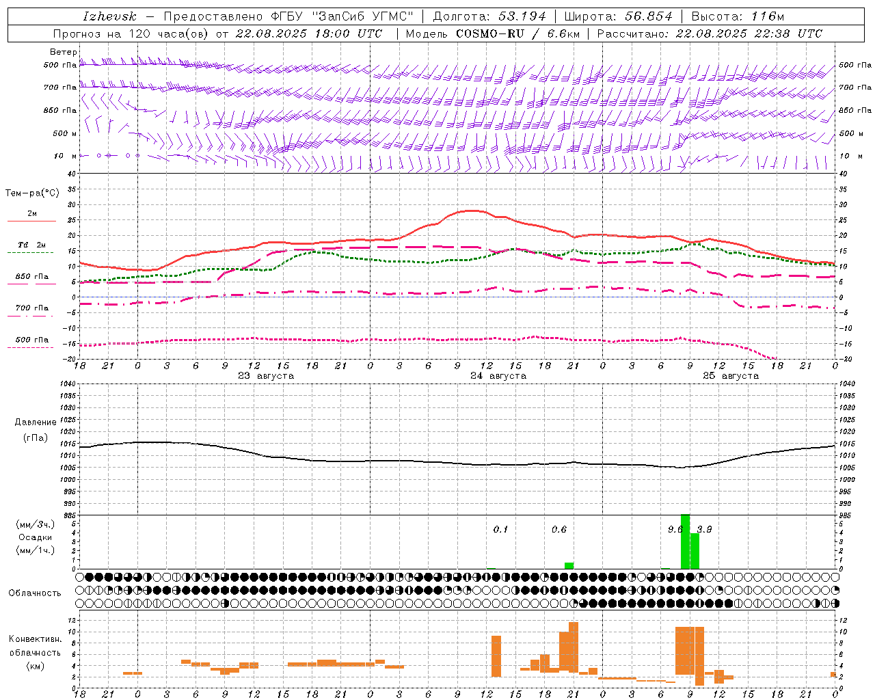Click the computed time "Рассчитано: 22.08.2025 22:38 UTC"
Viewport: 875px width, 700px height.
pos(710,33)
